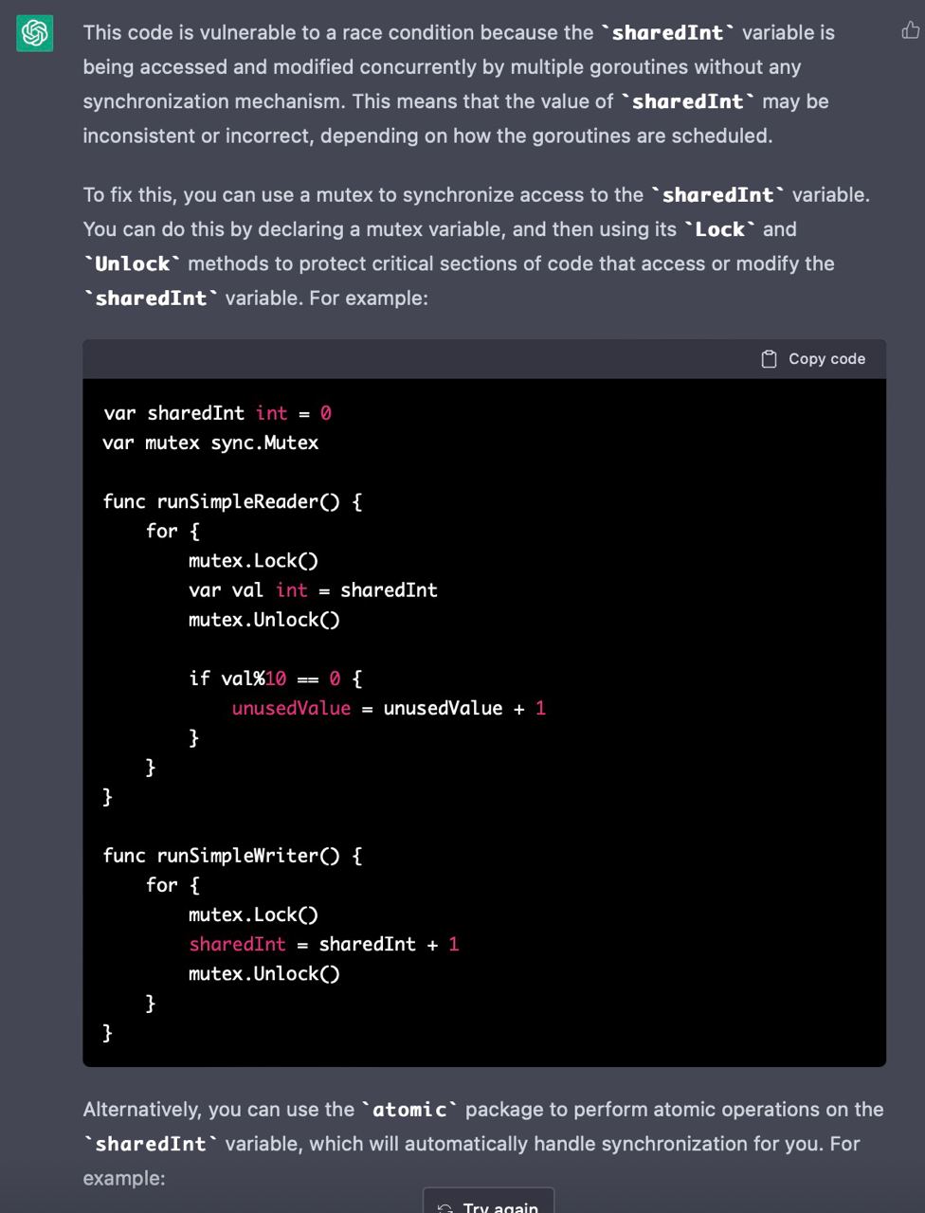Click the inline code word atomic
925x1213 pixels.
click(409, 1110)
